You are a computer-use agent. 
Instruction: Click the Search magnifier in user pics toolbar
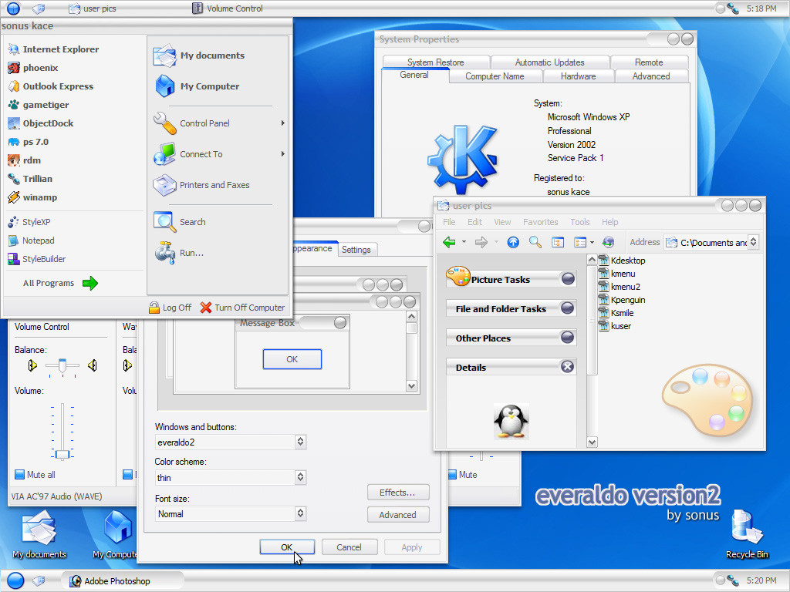(535, 242)
